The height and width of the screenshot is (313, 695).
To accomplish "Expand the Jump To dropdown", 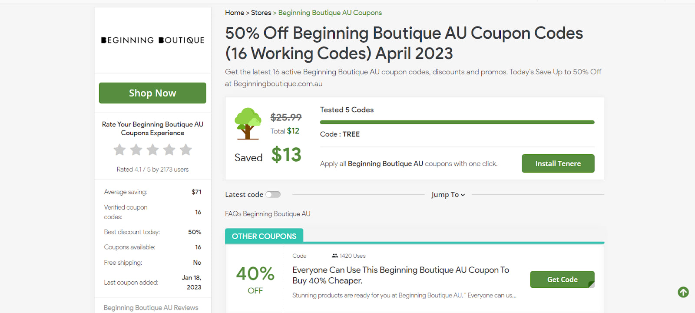I will (x=448, y=194).
